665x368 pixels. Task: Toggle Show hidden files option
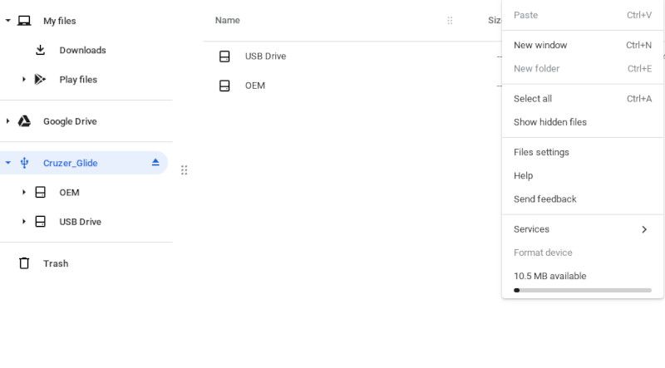(550, 122)
